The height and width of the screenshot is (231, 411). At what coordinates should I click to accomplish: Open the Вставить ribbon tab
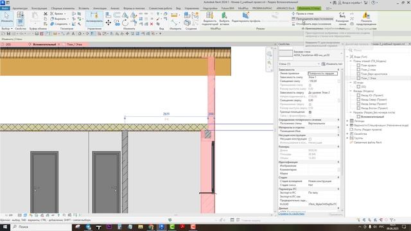point(84,8)
